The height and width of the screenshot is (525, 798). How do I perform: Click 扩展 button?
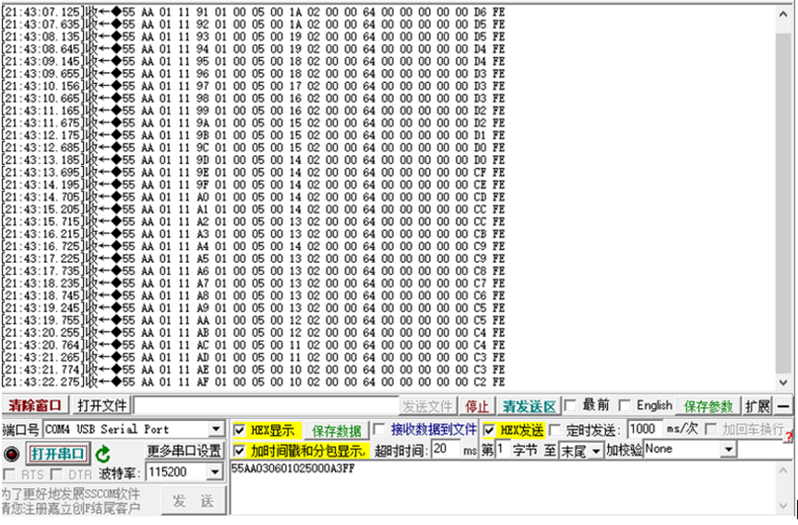(757, 406)
